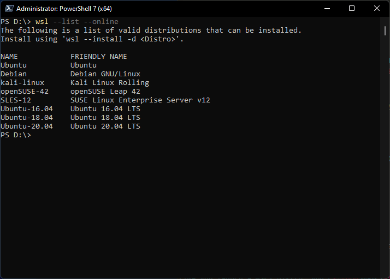Click the PowerShell icon in title bar

8,9
